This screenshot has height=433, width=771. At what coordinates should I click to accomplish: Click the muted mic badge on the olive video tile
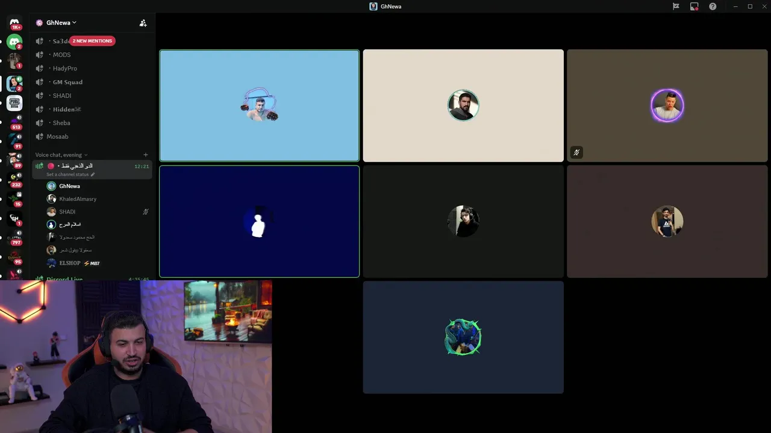click(x=576, y=153)
